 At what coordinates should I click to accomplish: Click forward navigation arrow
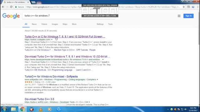[x=7, y=7]
